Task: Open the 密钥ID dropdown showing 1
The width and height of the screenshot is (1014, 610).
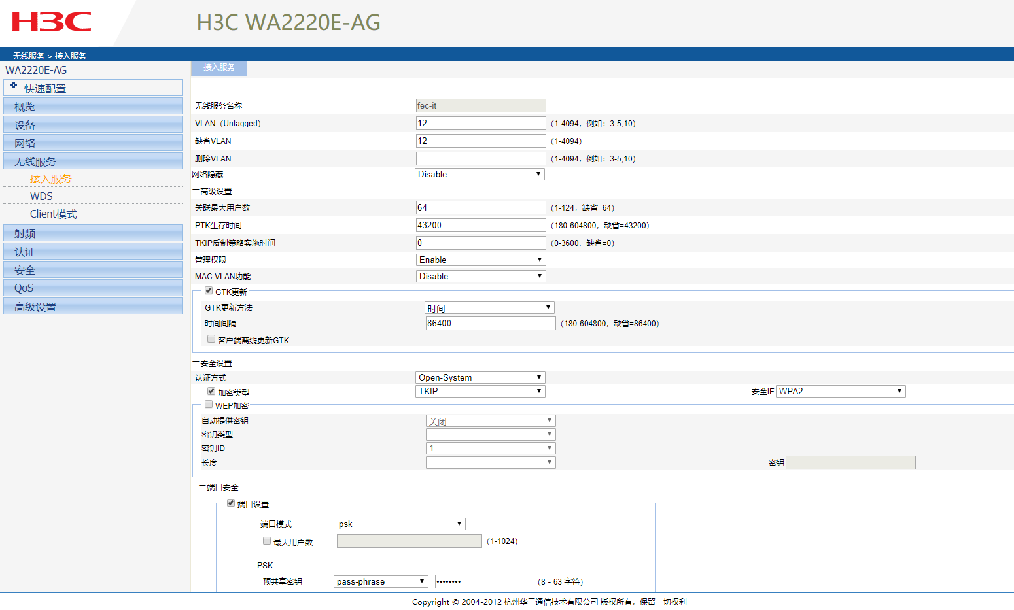Action: pos(491,448)
